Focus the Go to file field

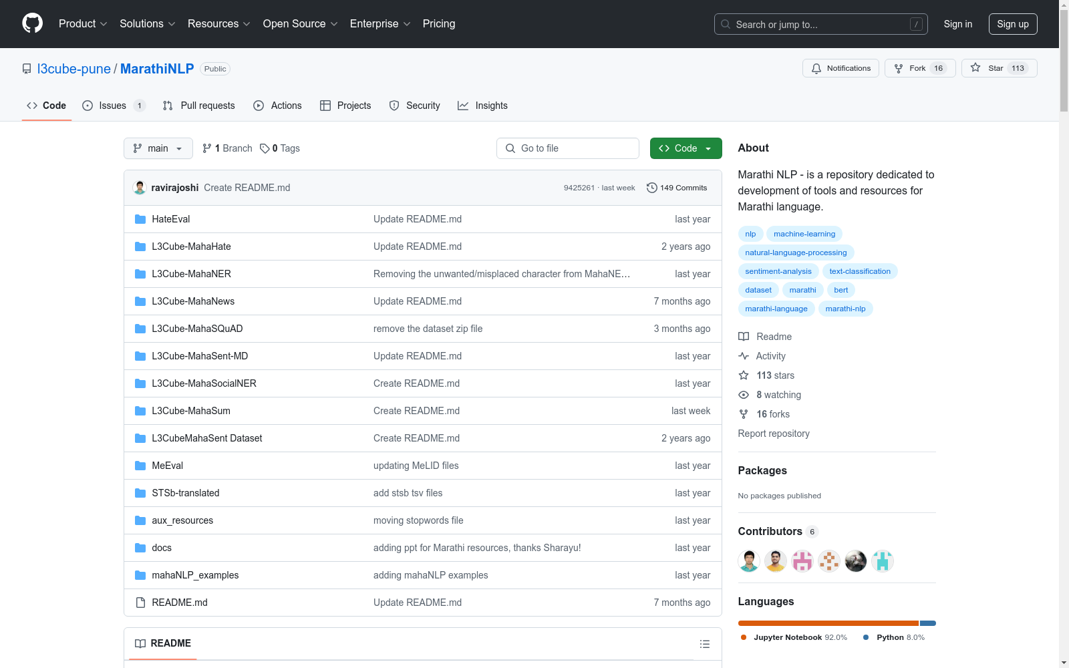[x=568, y=148]
